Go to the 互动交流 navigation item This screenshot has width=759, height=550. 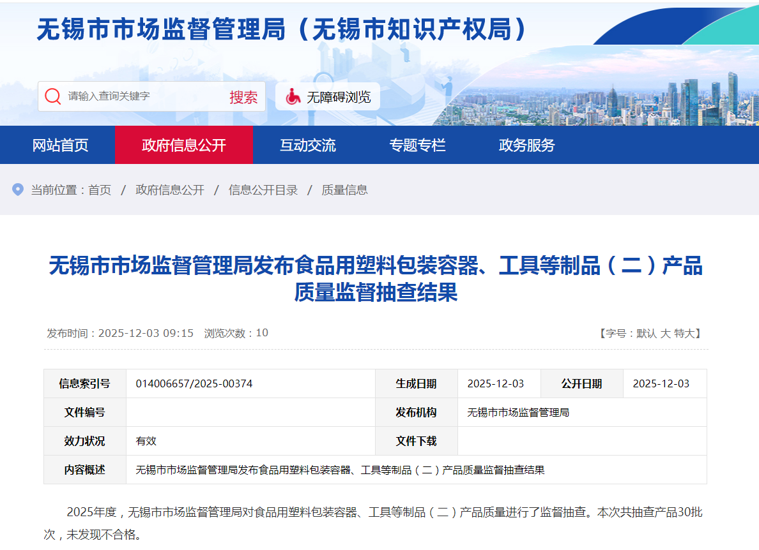pyautogui.click(x=307, y=145)
